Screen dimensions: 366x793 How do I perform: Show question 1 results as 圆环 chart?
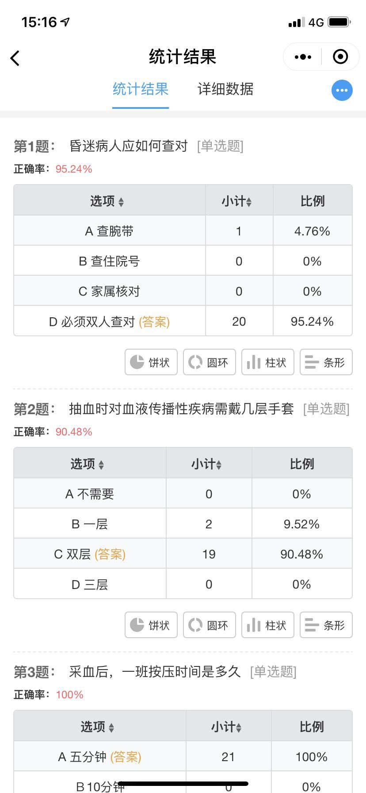(210, 362)
